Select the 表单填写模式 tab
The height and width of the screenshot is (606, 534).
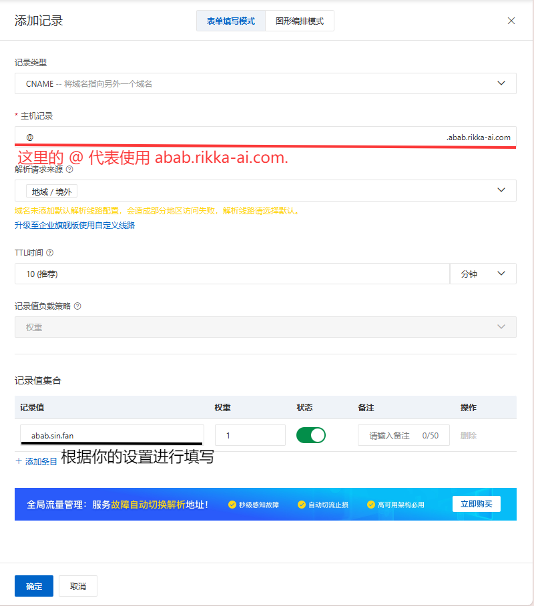230,21
